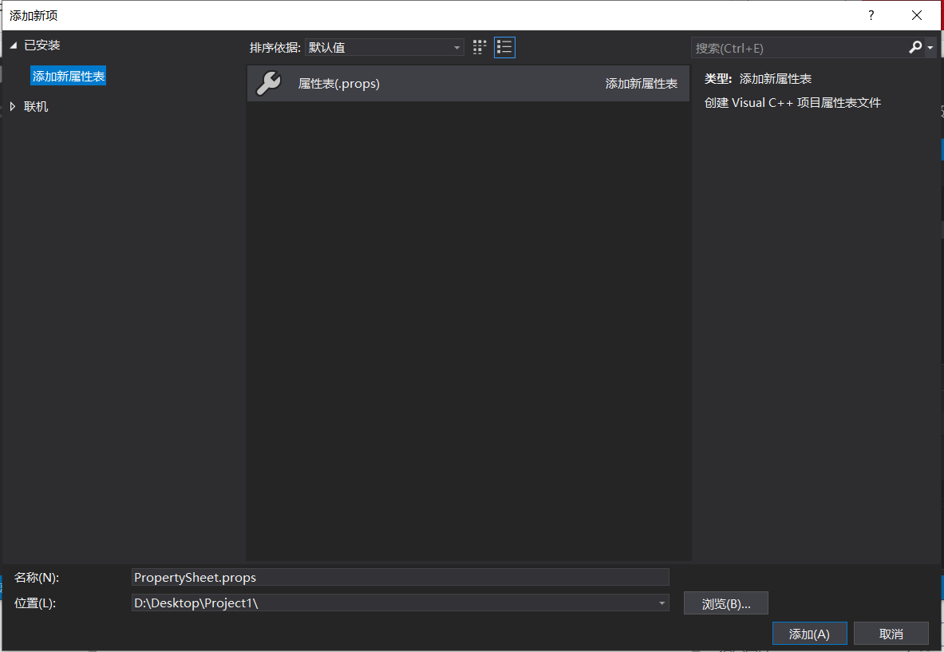Click the 创建 Visual C++ 项目属性表文件 description

[x=792, y=103]
